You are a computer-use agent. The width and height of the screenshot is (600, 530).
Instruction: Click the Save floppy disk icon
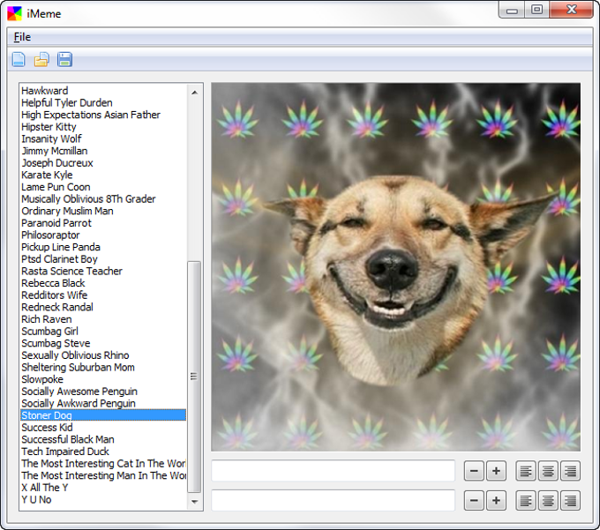pyautogui.click(x=64, y=59)
